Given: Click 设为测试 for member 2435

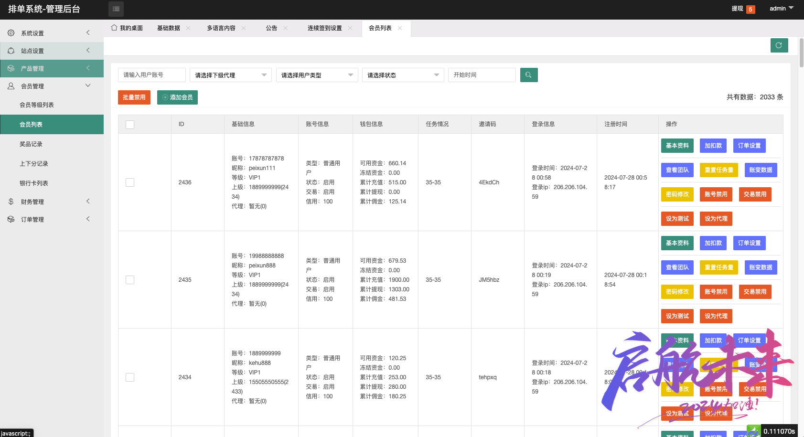Looking at the screenshot, I should click(x=677, y=316).
